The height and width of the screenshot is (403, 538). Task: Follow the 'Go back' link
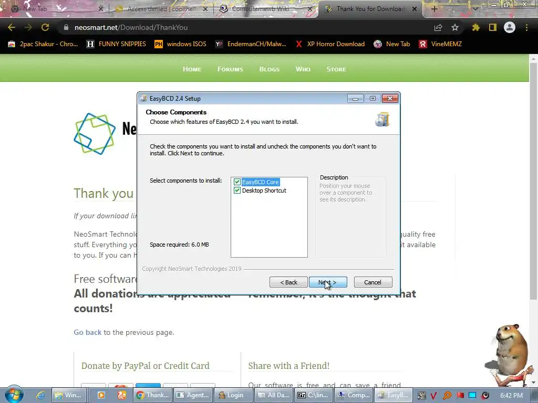[x=88, y=332]
